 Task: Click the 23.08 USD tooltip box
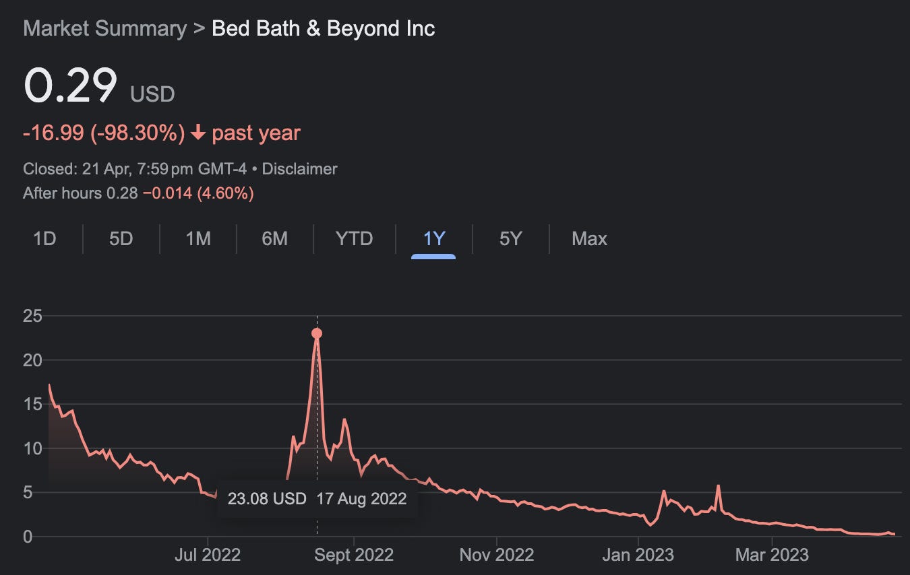[x=317, y=498]
